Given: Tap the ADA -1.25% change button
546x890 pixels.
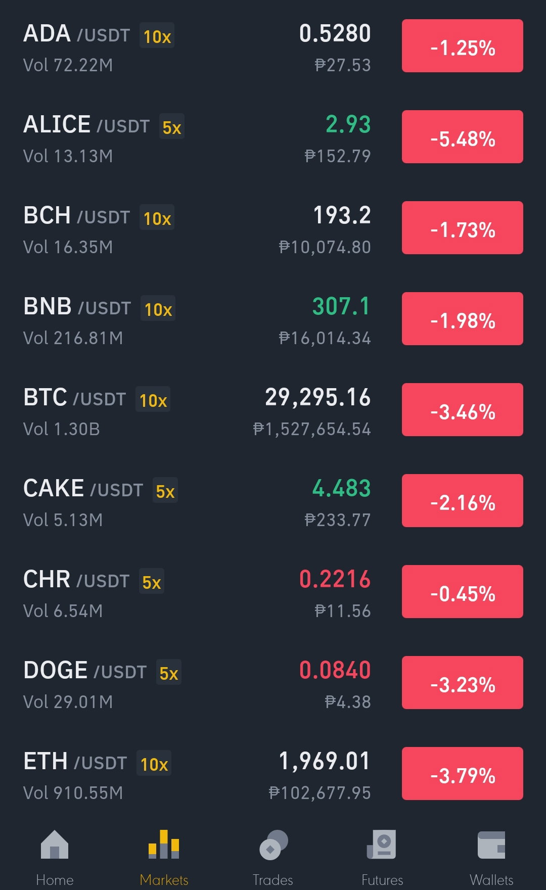Looking at the screenshot, I should 463,46.
